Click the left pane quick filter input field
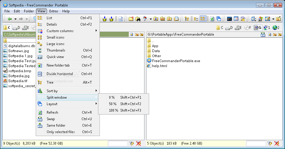The height and width of the screenshot is (149, 285). click(x=118, y=144)
